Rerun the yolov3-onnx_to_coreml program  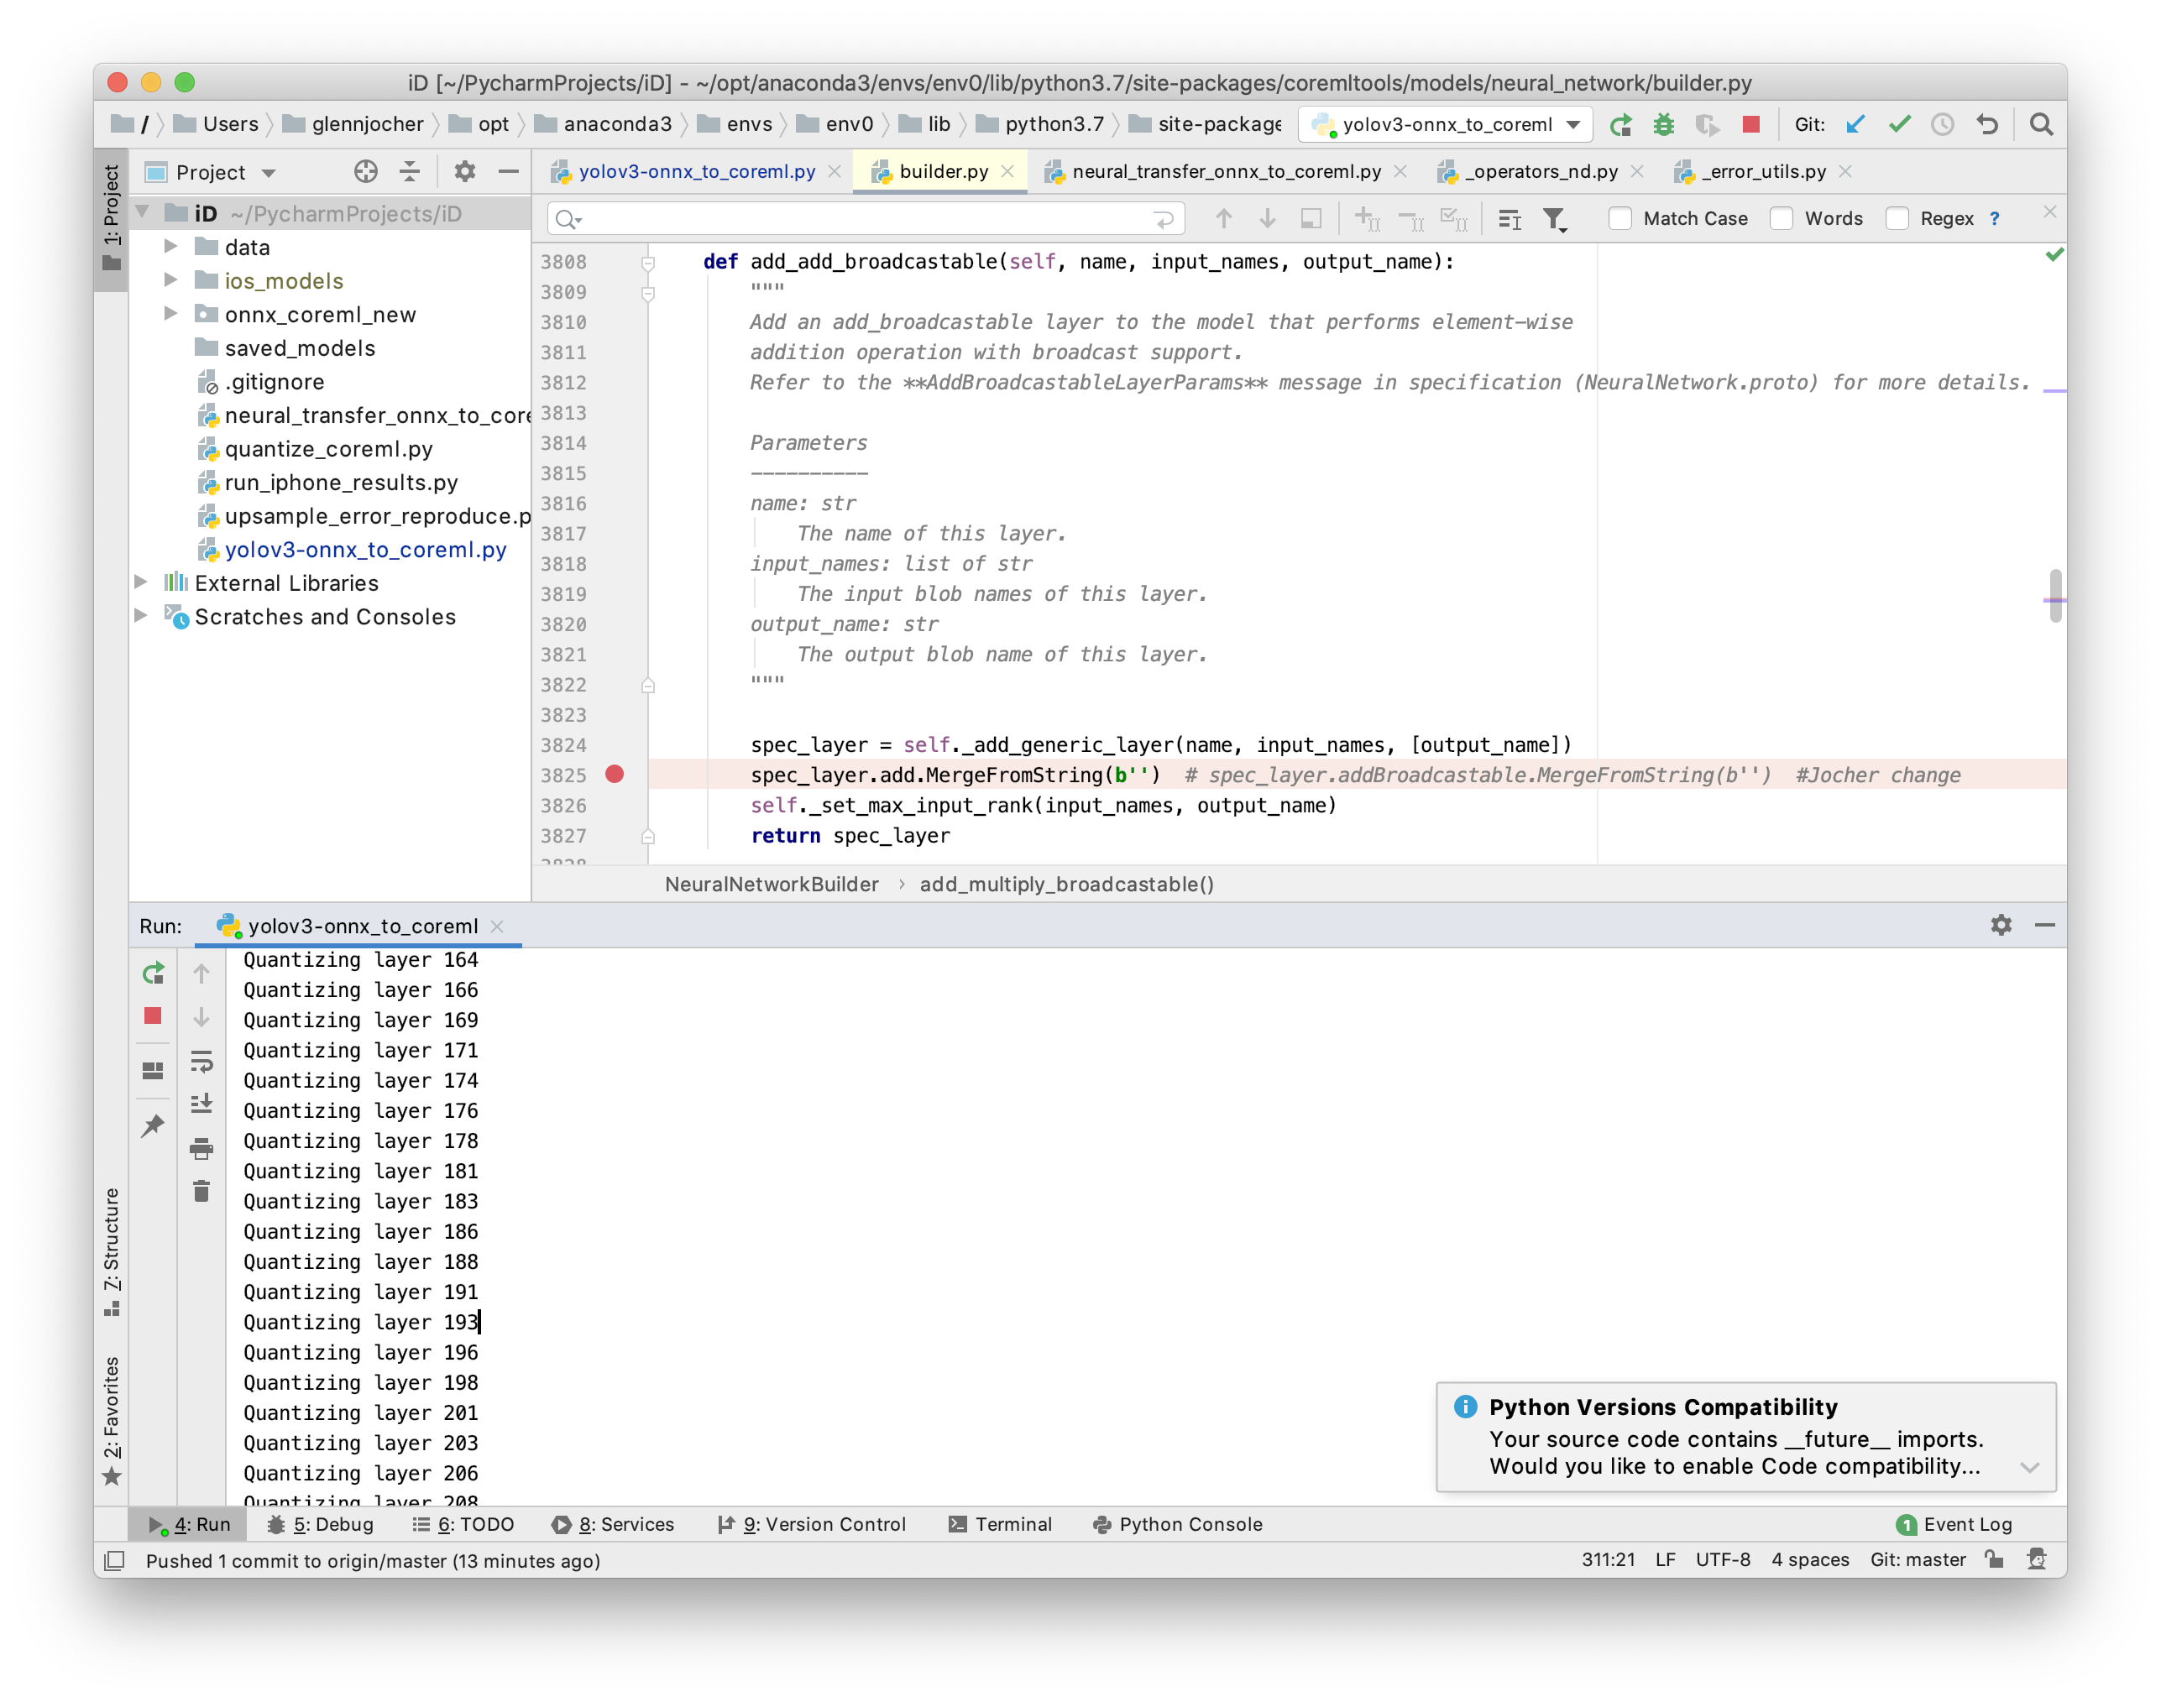point(153,972)
